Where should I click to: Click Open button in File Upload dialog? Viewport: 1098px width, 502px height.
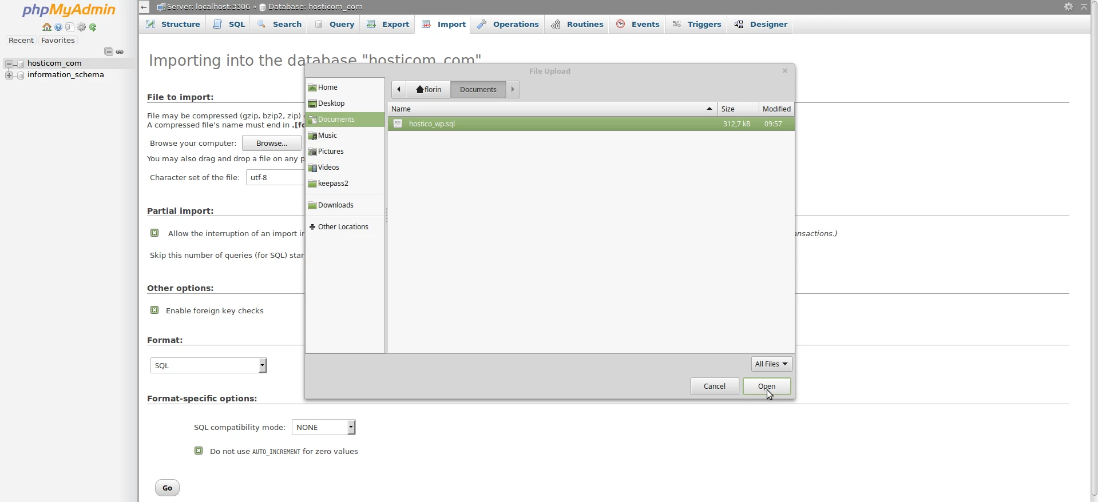767,387
